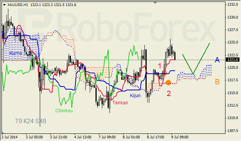This screenshot has height=141, width=241.
Task: Click the 1315.0 price scale value
Action: (233, 93)
